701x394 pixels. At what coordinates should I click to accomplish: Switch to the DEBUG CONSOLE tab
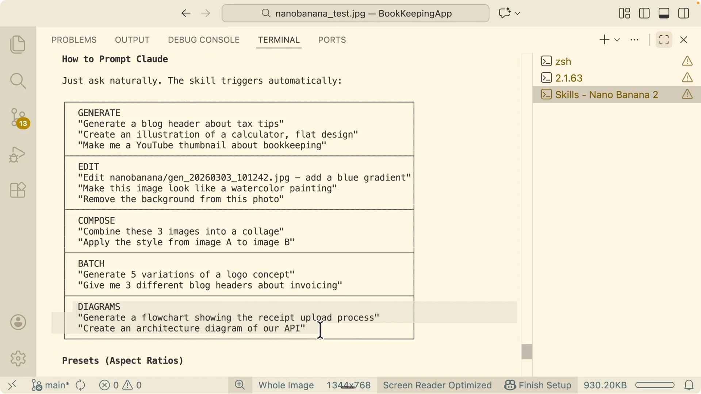click(204, 40)
